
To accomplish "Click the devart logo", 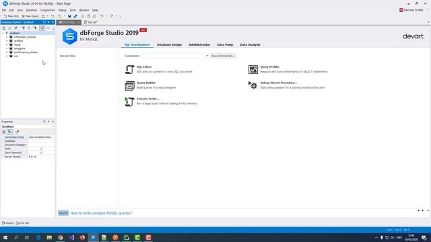I will (413, 36).
